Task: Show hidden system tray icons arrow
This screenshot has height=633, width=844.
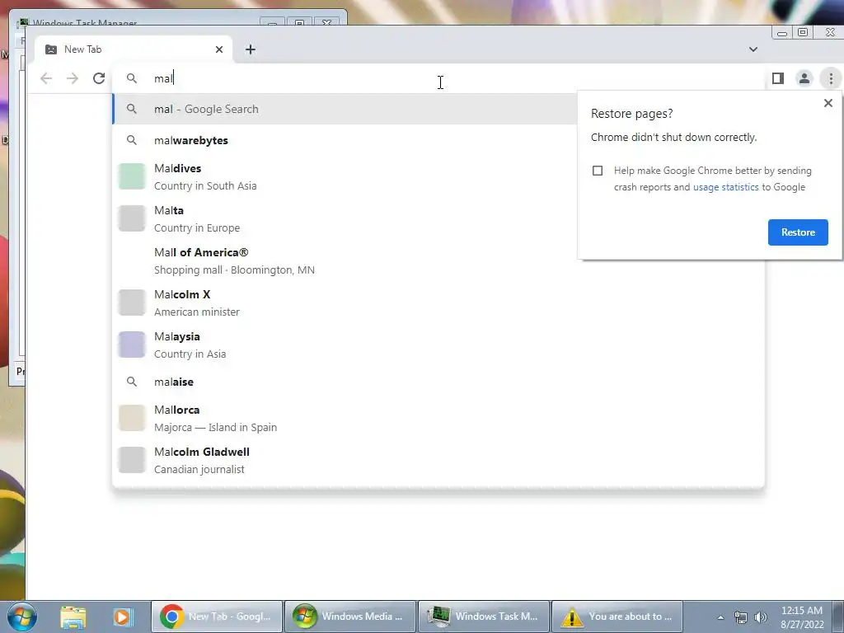Action: [x=720, y=617]
